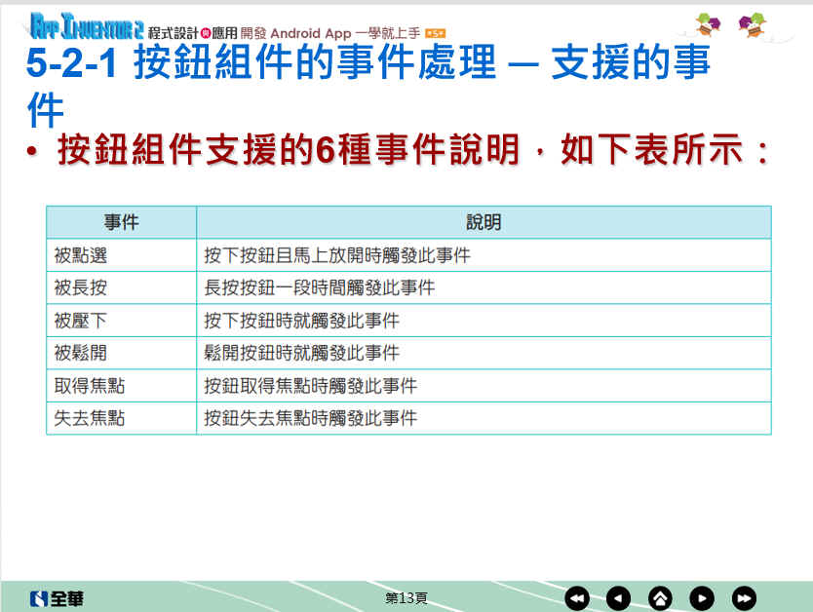Go to the previous slide
The image size is (813, 612).
coord(618,597)
